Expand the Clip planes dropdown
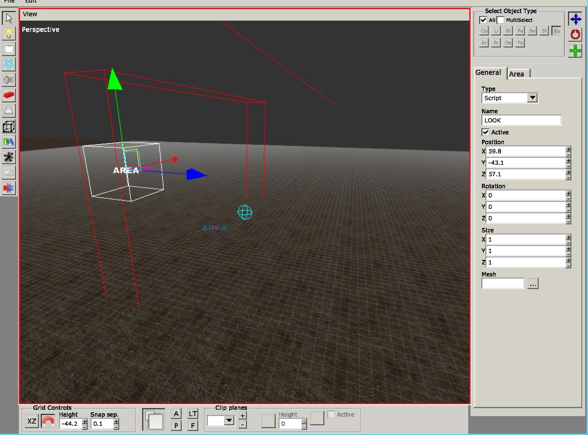Image resolution: width=588 pixels, height=435 pixels. coord(229,421)
